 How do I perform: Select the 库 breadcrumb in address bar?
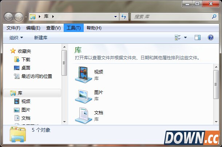pos(46,16)
